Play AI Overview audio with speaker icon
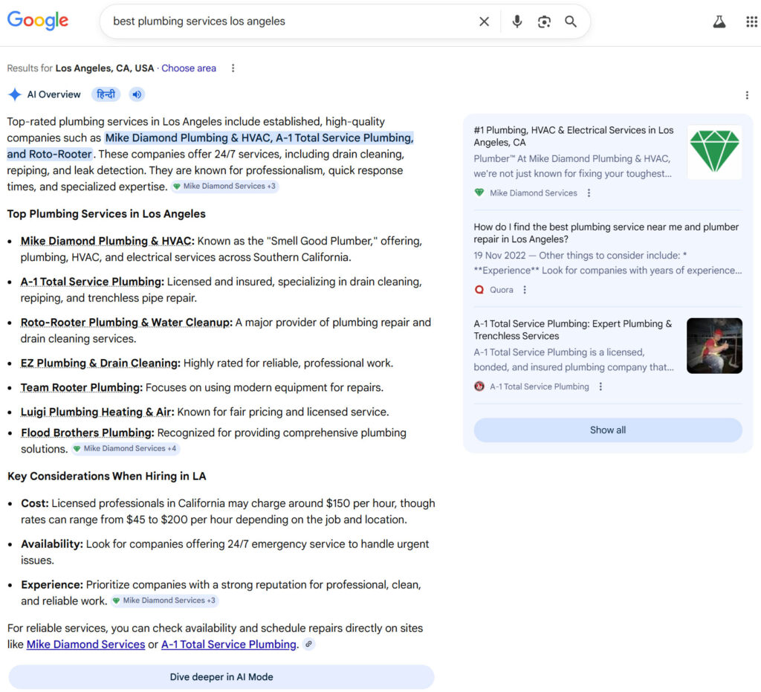This screenshot has width=761, height=692. pyautogui.click(x=137, y=94)
